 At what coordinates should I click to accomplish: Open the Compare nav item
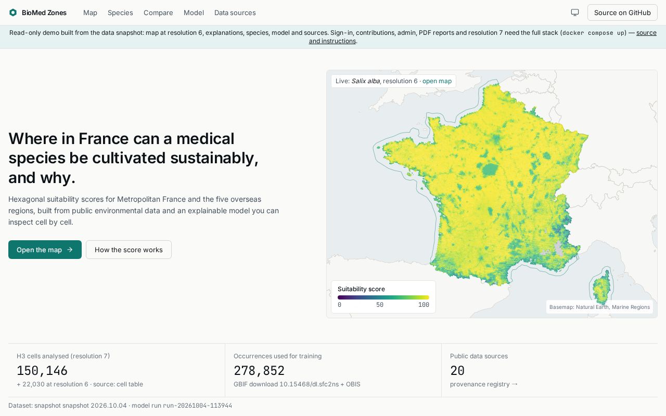click(158, 12)
